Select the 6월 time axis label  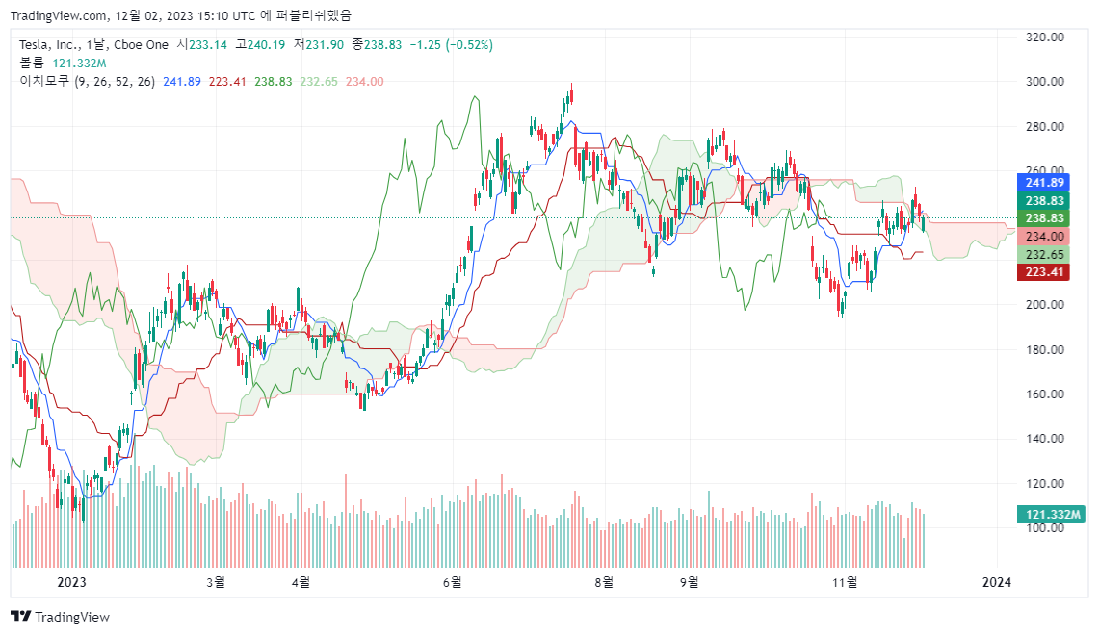pyautogui.click(x=451, y=582)
